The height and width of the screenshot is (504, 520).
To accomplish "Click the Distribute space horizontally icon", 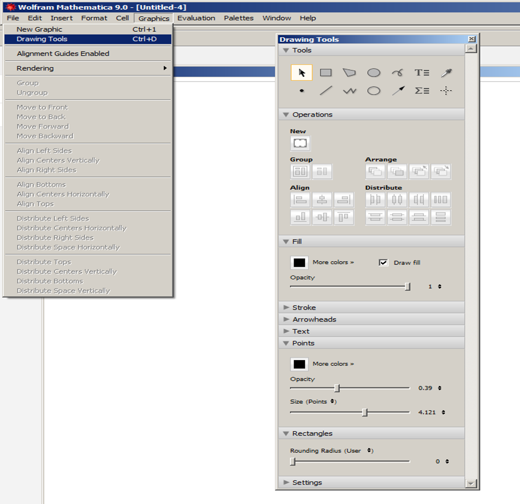I will [x=441, y=199].
